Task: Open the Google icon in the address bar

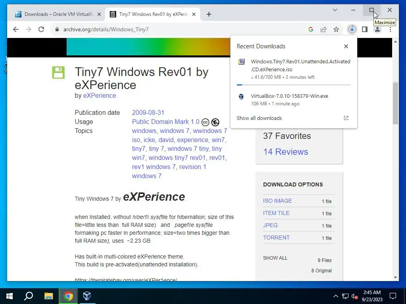Action: (x=311, y=29)
